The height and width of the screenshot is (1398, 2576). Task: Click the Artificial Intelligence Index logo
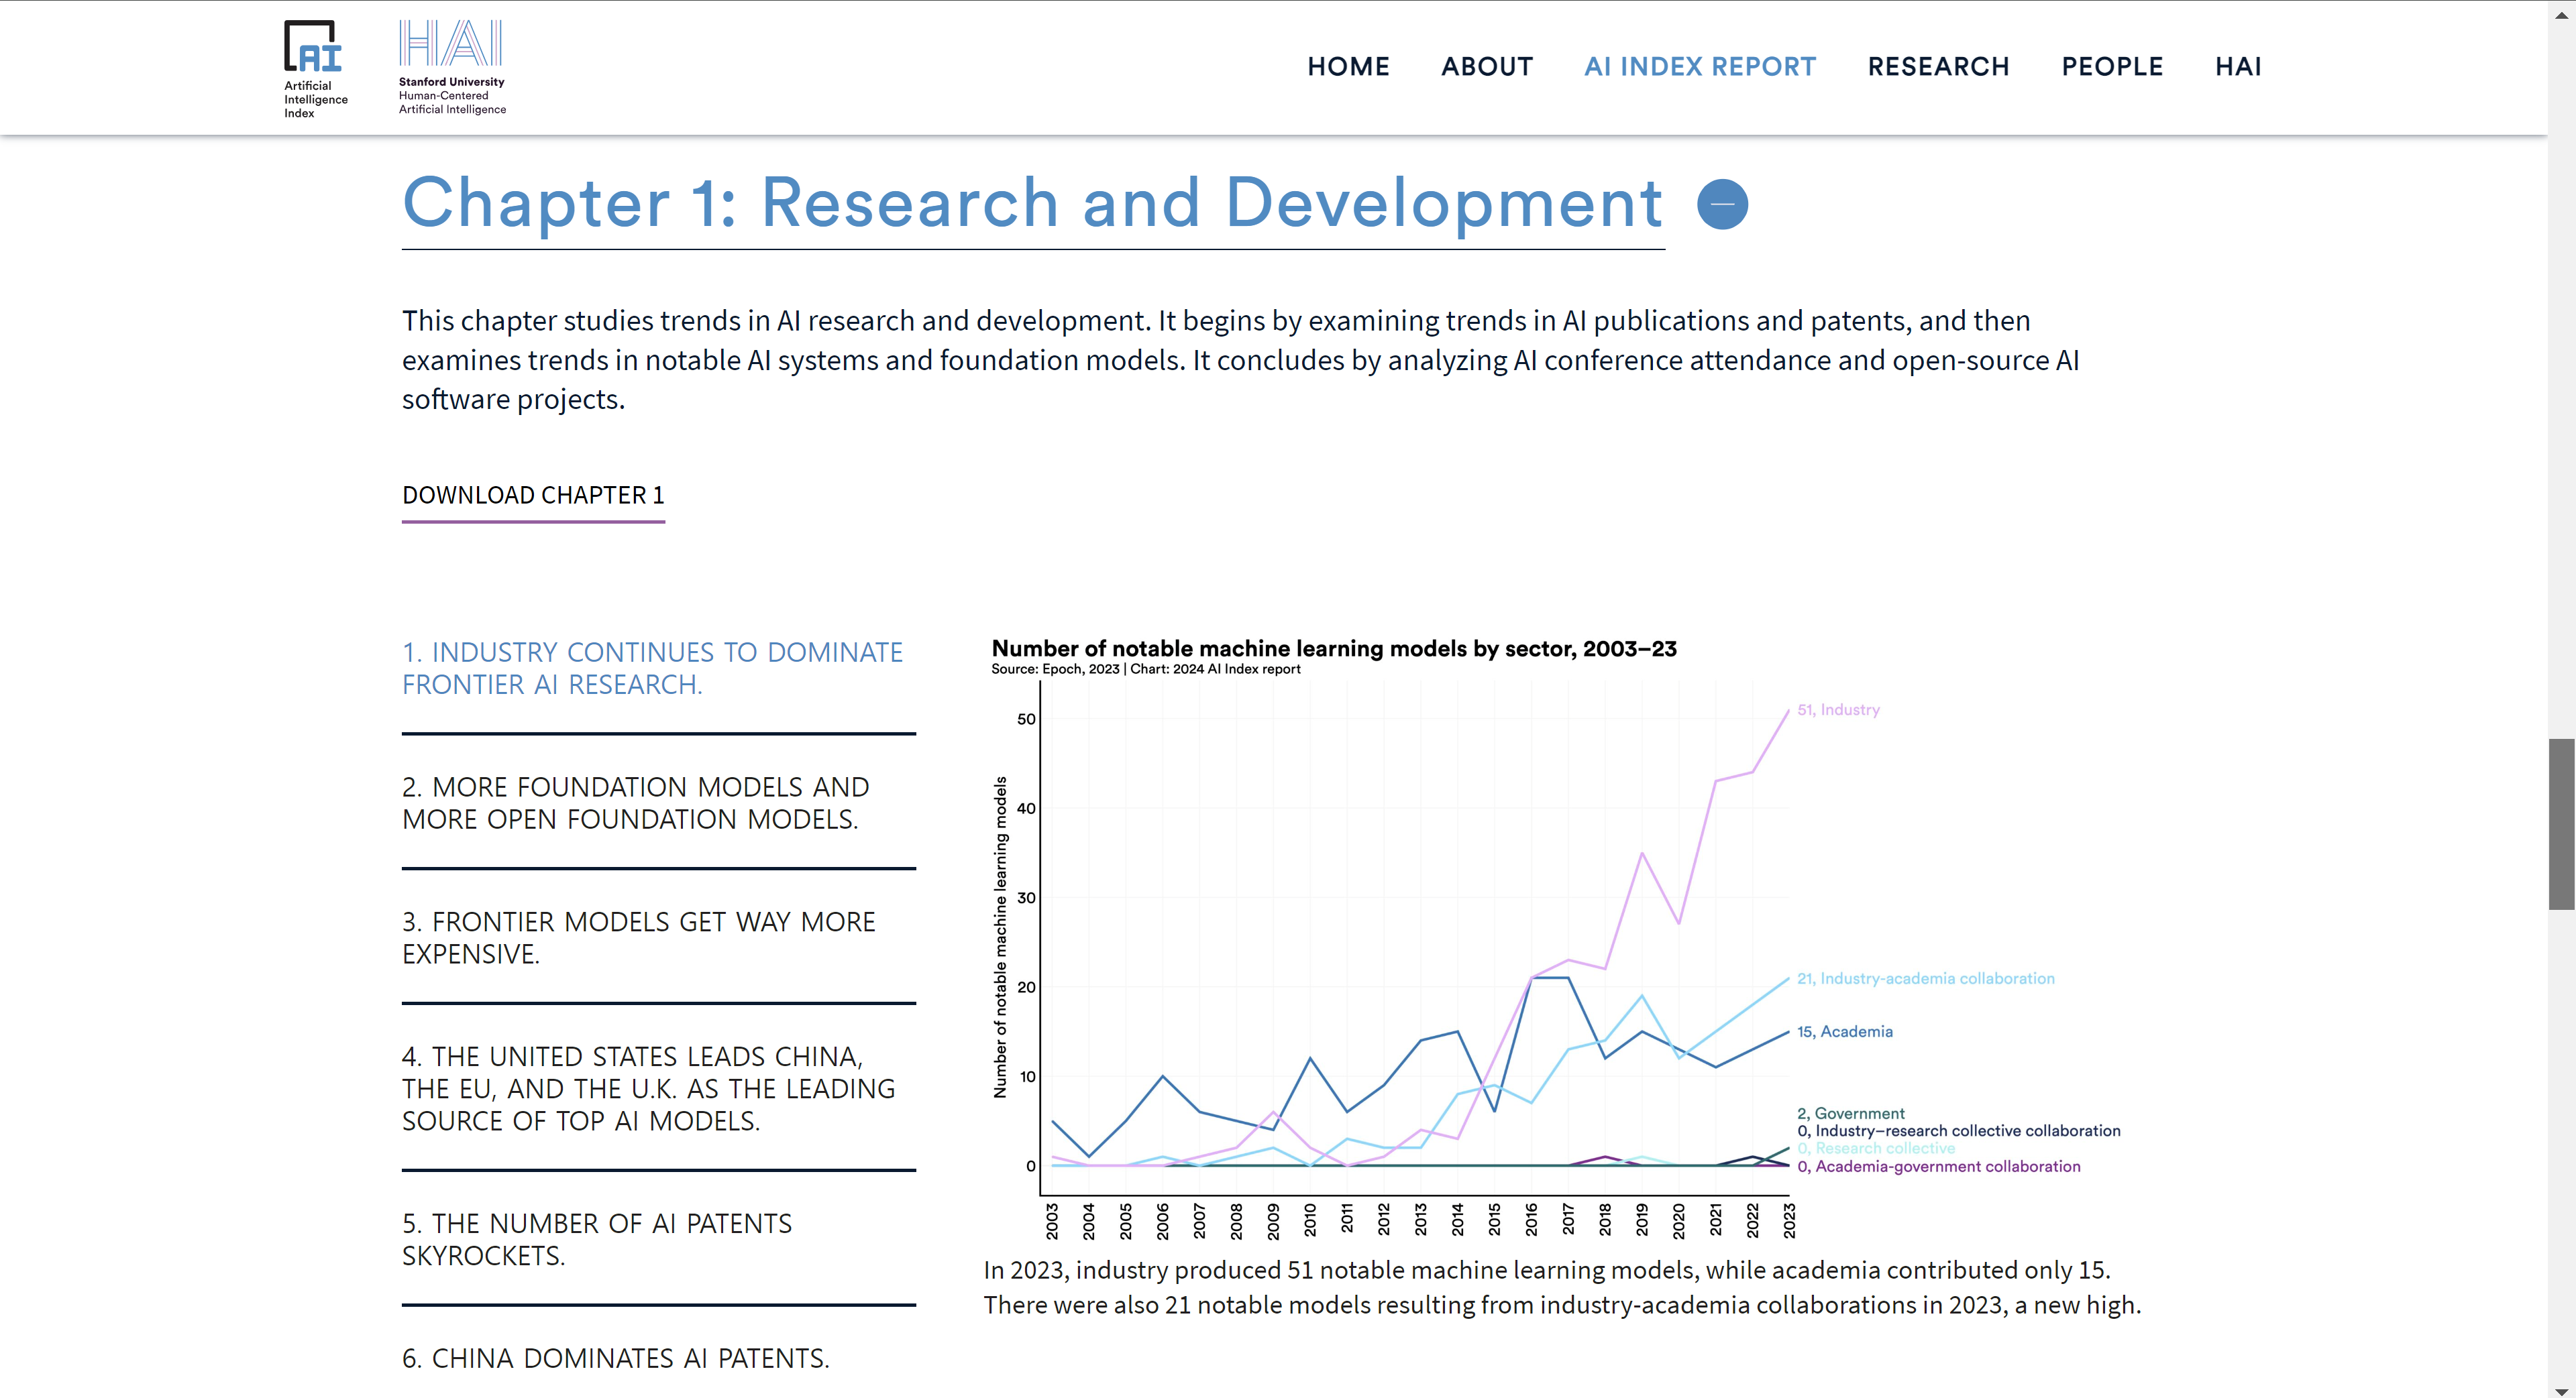point(316,69)
